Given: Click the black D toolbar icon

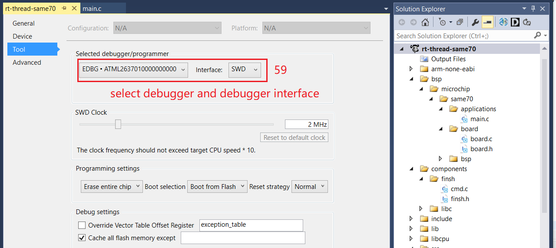Looking at the screenshot, I should 515,22.
